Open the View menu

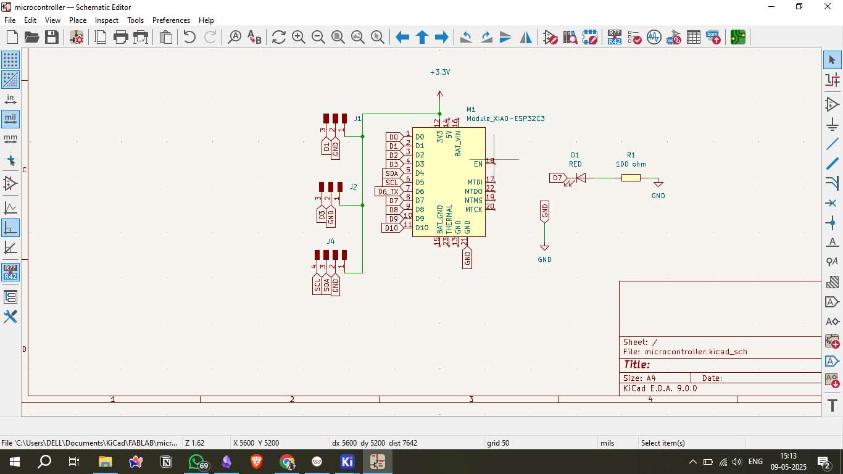[53, 20]
